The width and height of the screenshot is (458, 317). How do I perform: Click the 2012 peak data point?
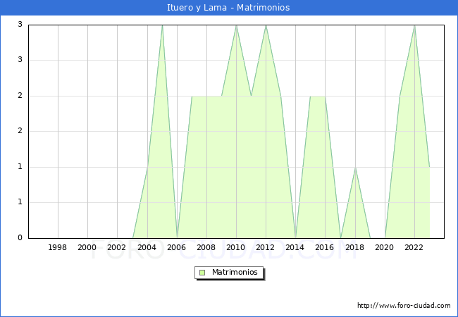click(x=266, y=25)
